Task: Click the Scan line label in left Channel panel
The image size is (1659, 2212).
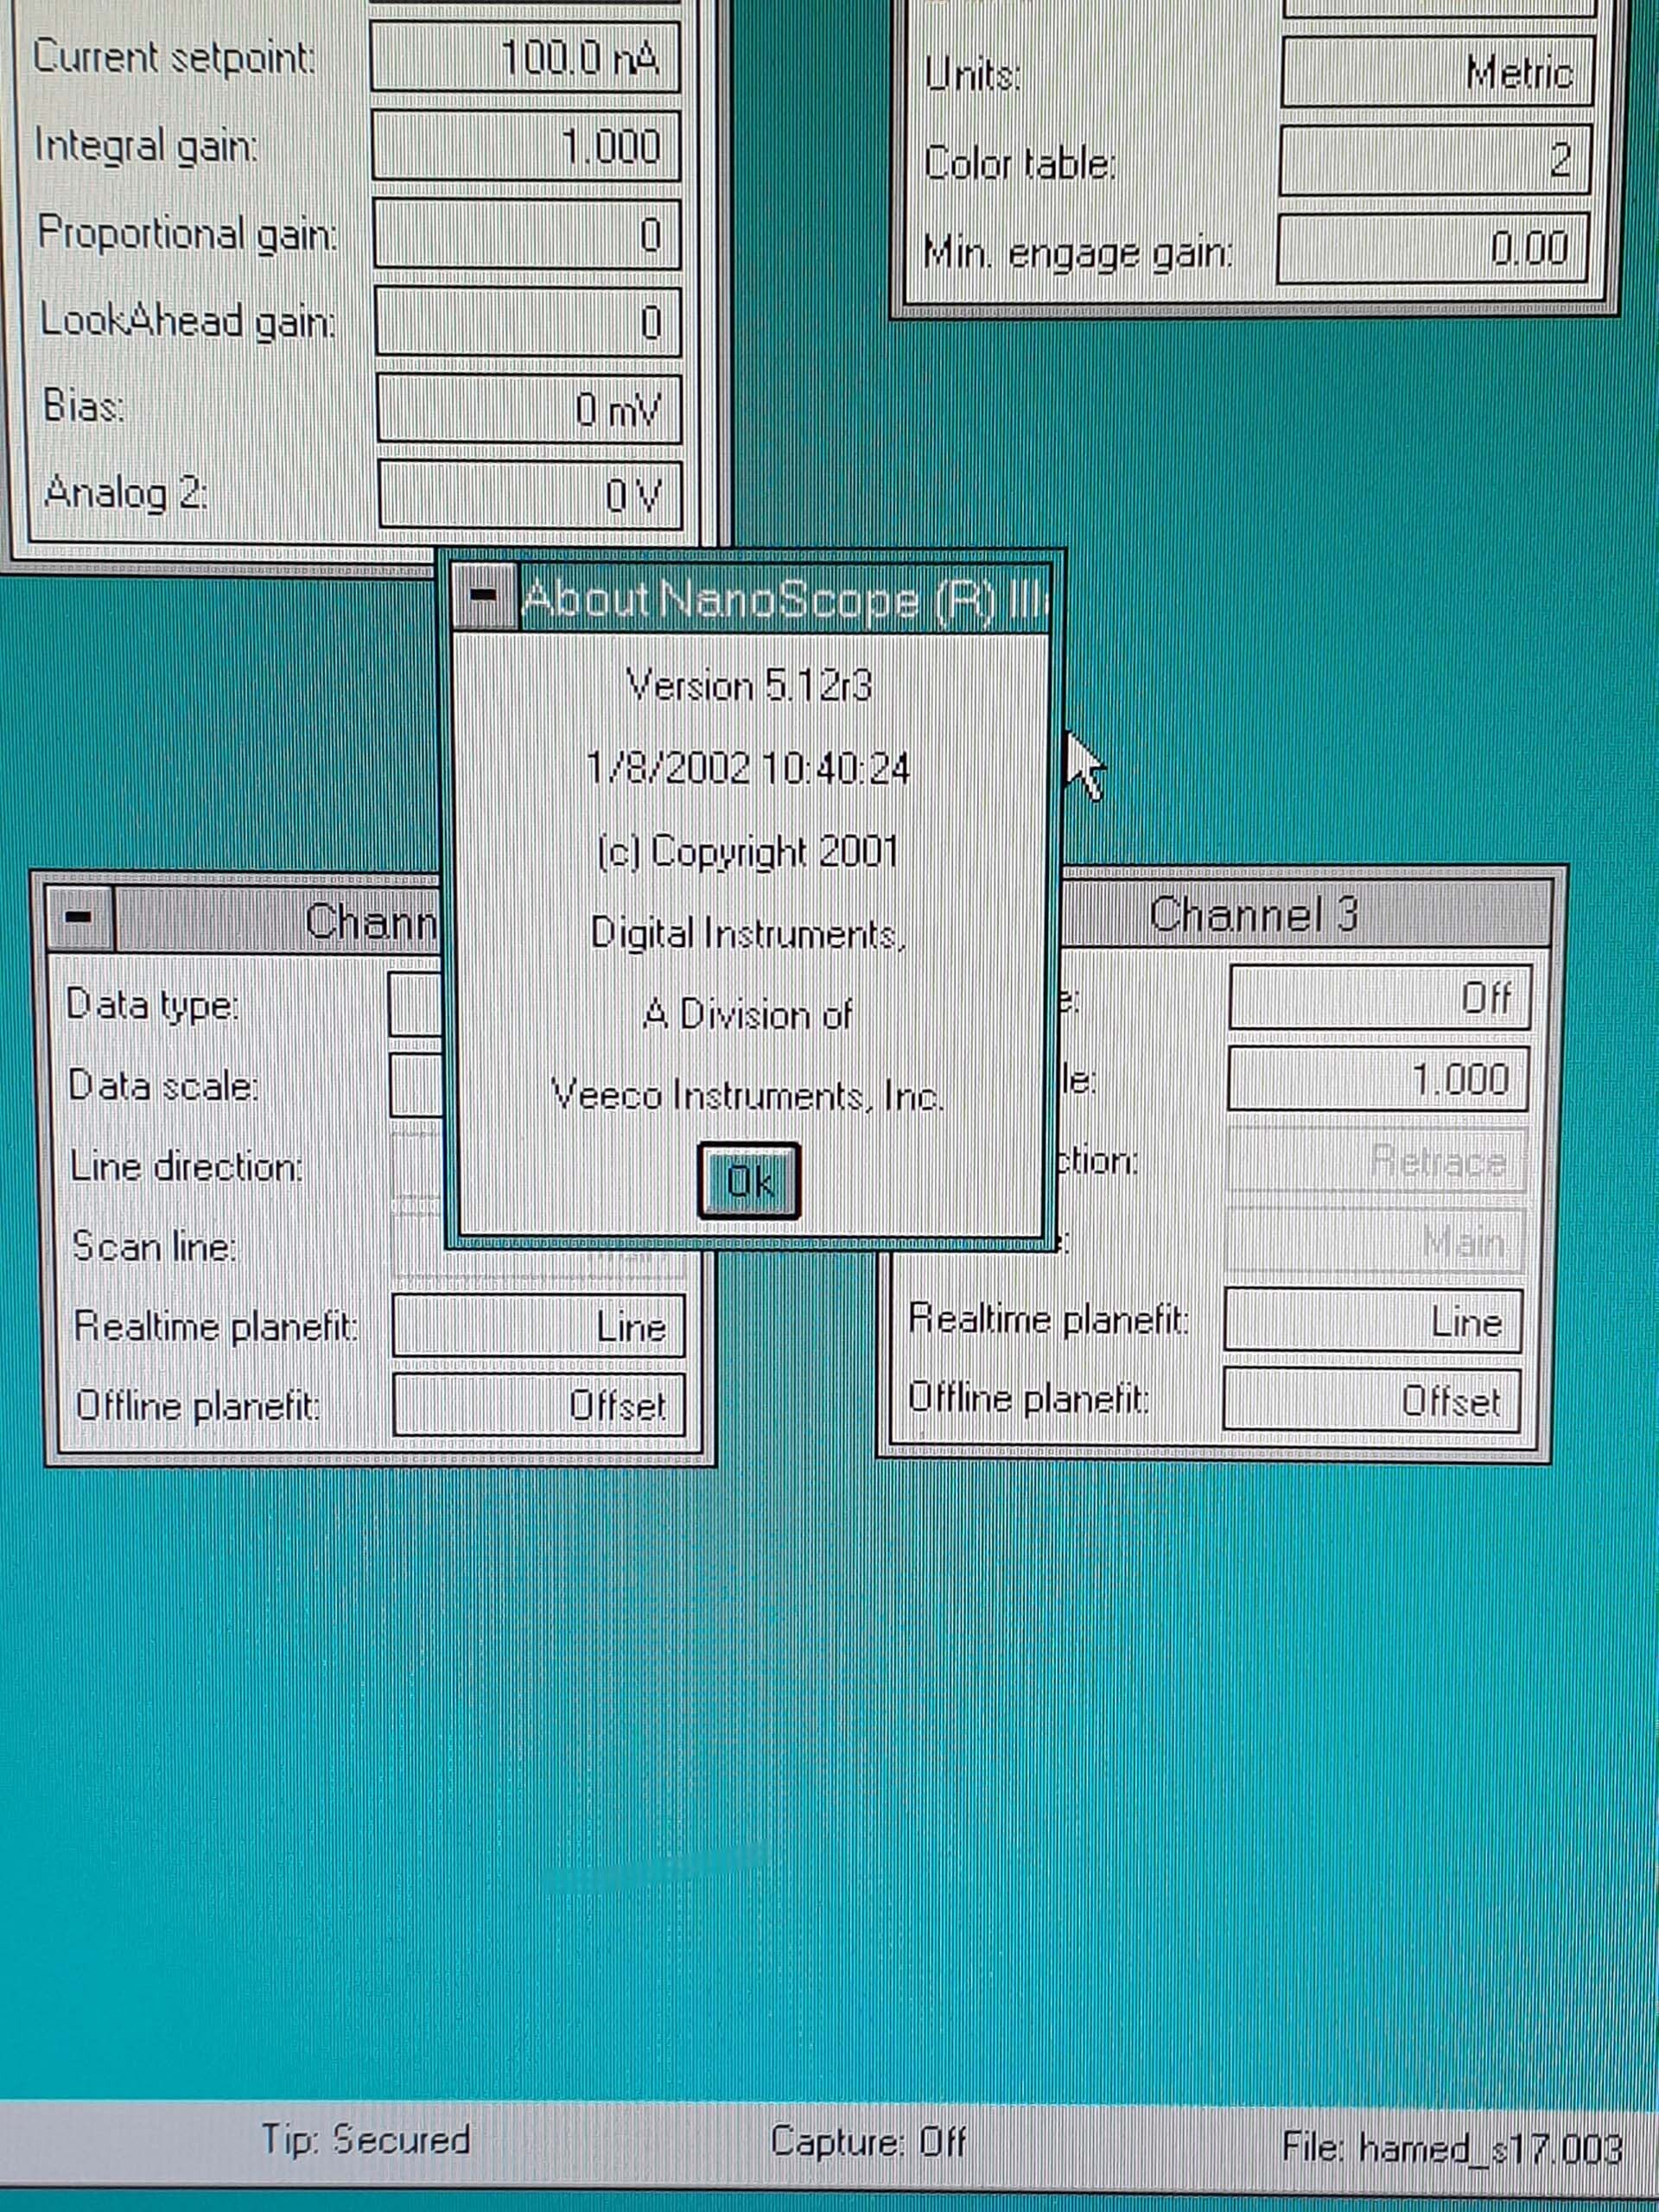Action: (x=155, y=1246)
